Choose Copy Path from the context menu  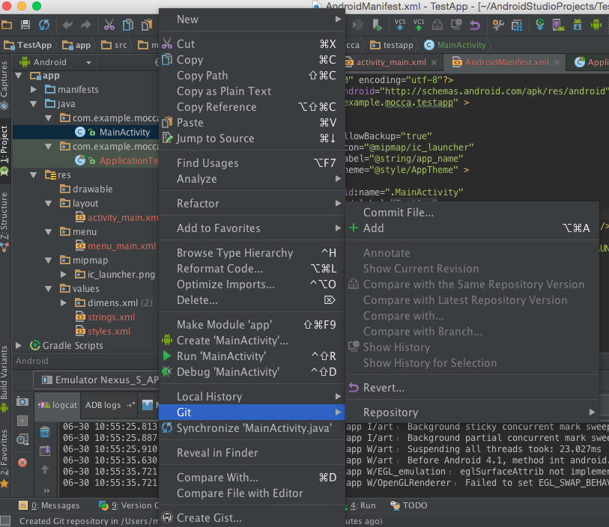point(252,76)
